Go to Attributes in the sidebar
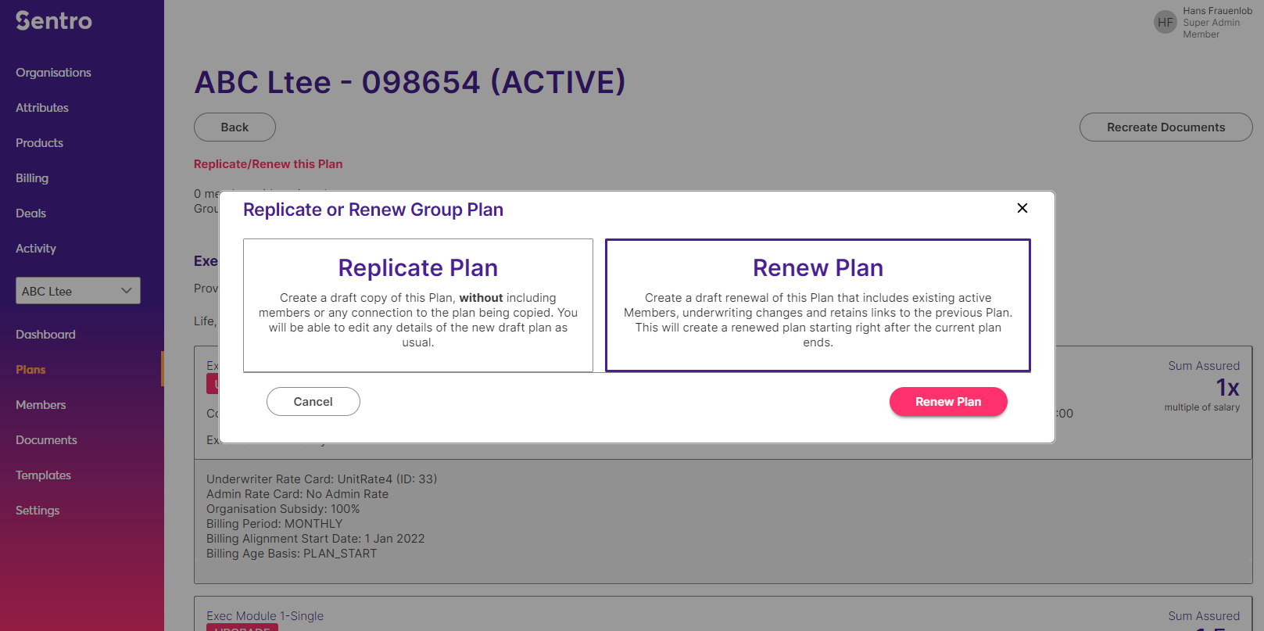 point(42,108)
